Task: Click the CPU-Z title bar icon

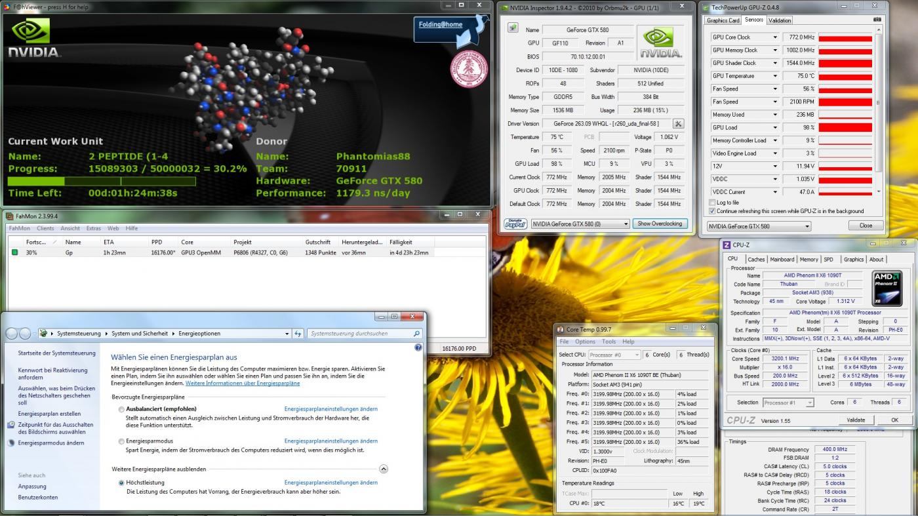Action: 727,245
